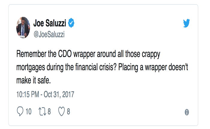Retweet using the arrows icon

click(41, 112)
